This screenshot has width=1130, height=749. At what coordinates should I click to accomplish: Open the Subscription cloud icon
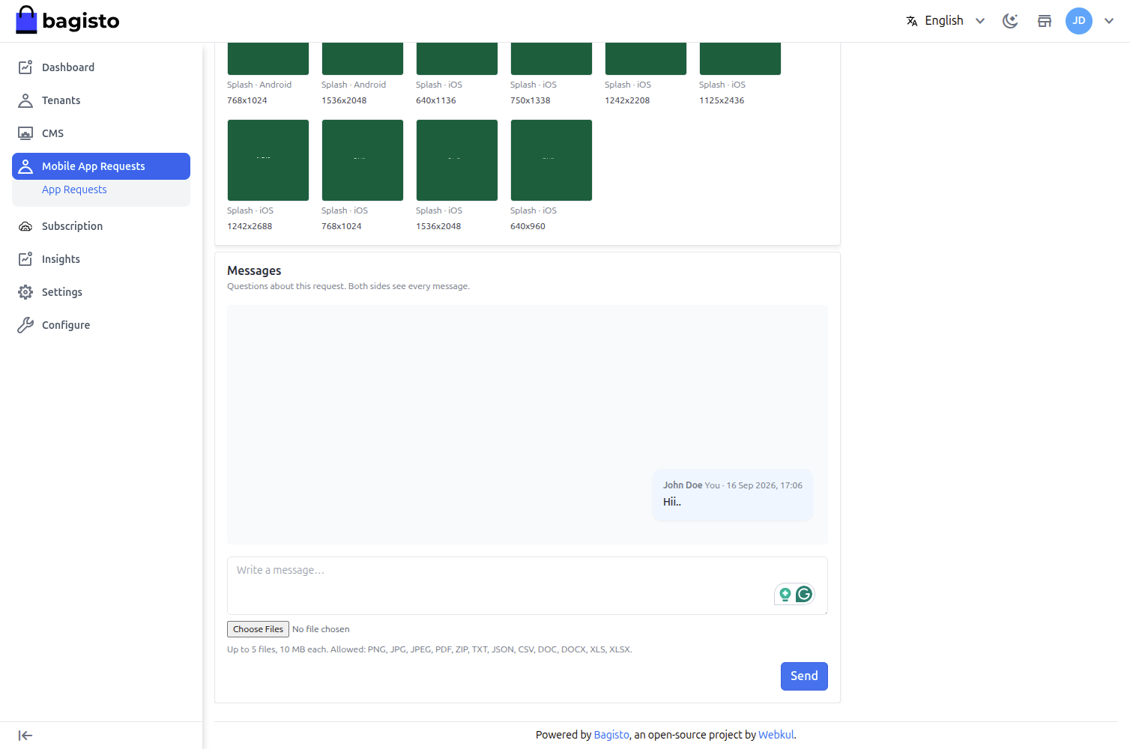pyautogui.click(x=25, y=226)
